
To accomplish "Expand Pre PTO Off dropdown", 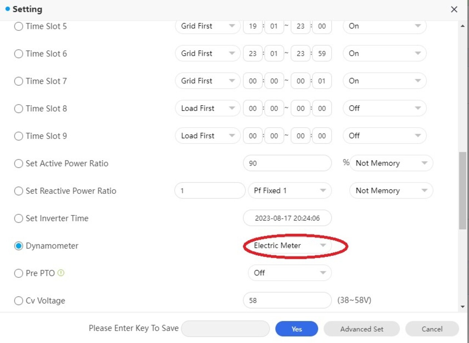I will pos(289,273).
